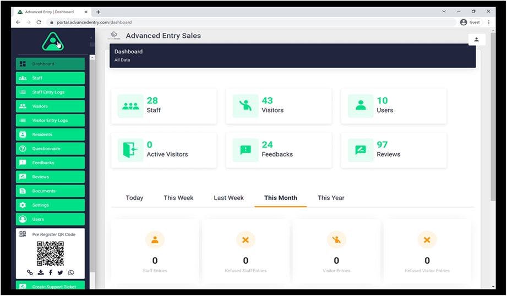Click the Staff group icon on stat card
The height and width of the screenshot is (296, 507).
click(x=130, y=106)
